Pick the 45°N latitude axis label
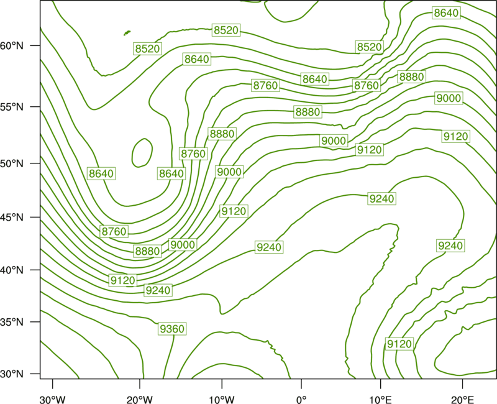The height and width of the screenshot is (404, 497). pyautogui.click(x=12, y=217)
